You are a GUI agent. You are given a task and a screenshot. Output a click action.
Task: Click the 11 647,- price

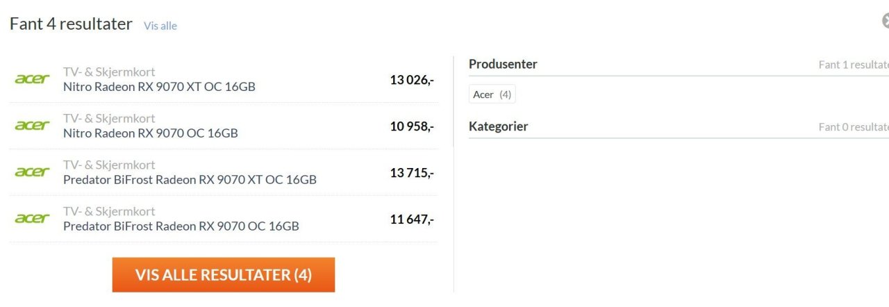pyautogui.click(x=412, y=219)
